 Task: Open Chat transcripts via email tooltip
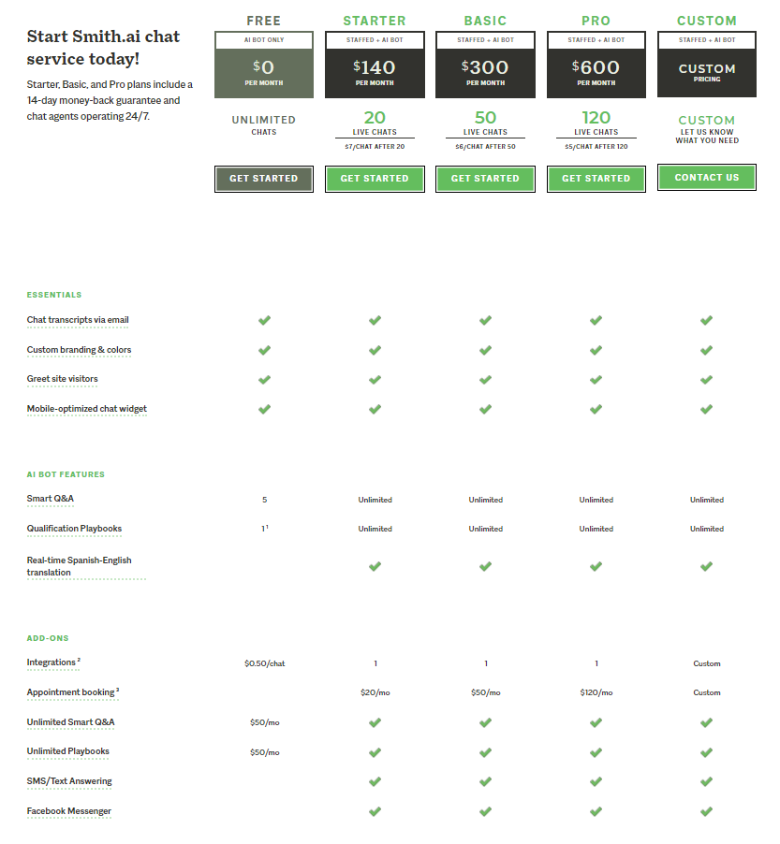coord(78,320)
